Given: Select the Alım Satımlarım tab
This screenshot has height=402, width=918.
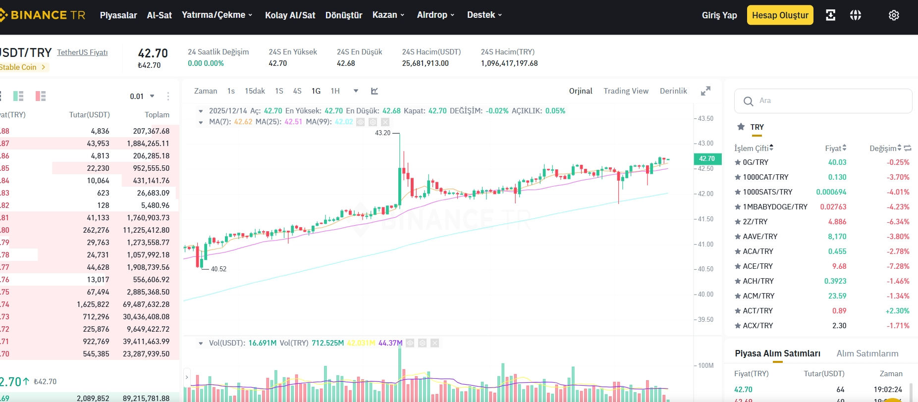Looking at the screenshot, I should tap(867, 353).
